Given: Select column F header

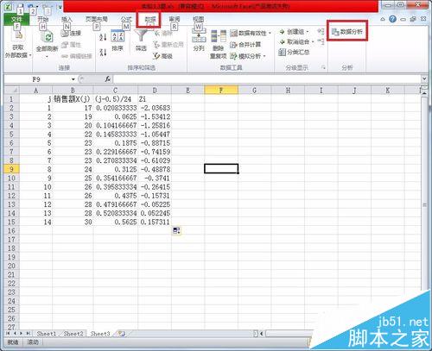Looking at the screenshot, I should click(x=221, y=91).
